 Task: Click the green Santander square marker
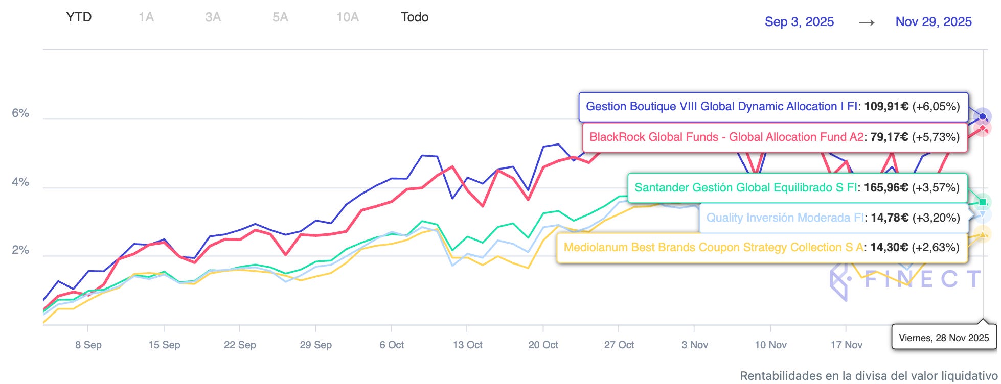[983, 202]
